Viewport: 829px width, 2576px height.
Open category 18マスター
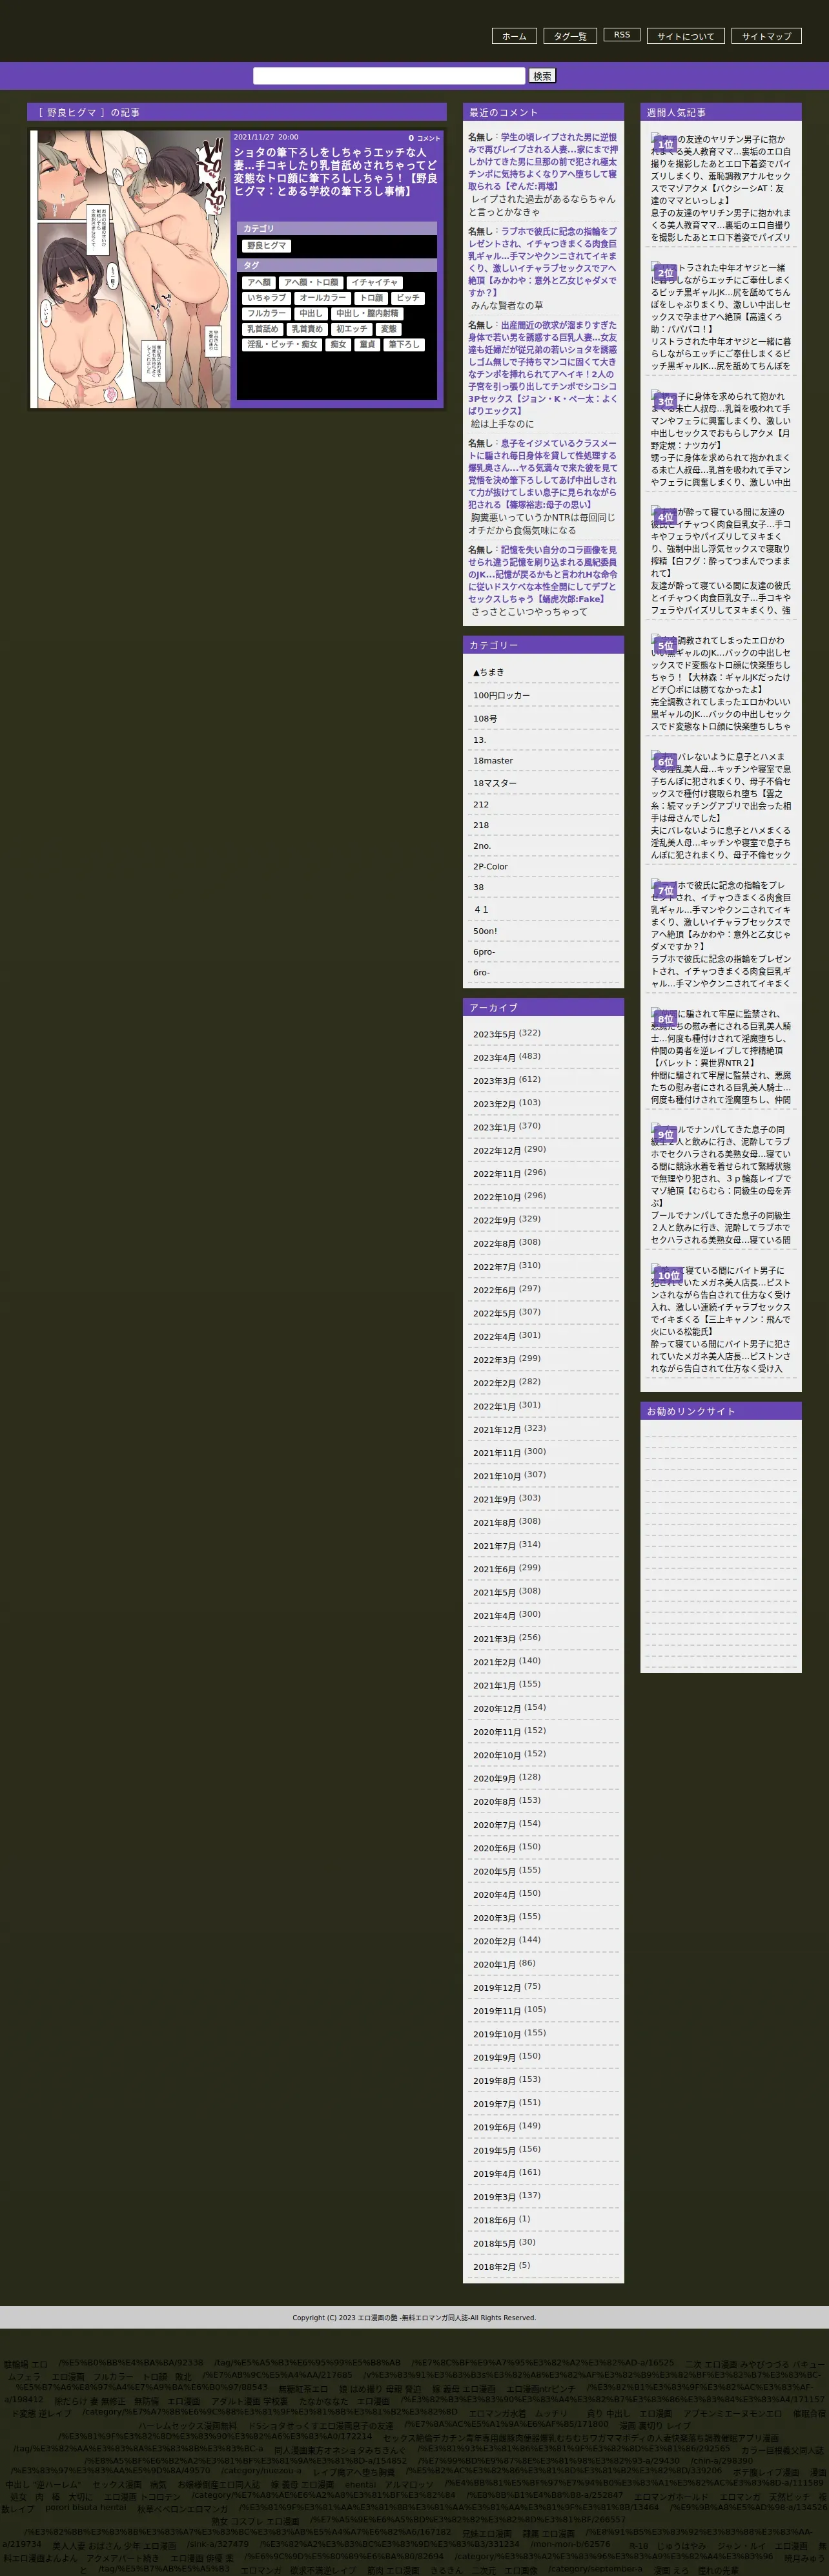point(495,783)
